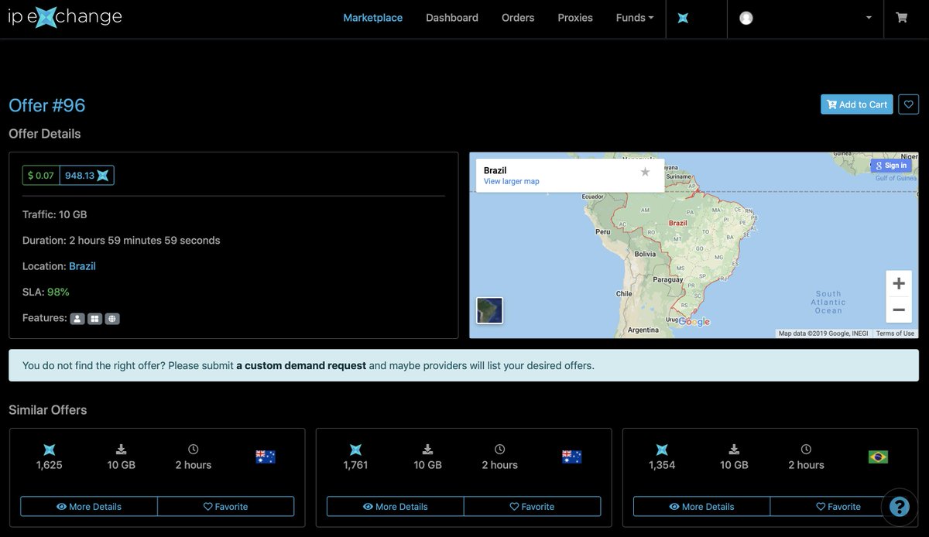Viewport: 929px width, 537px height.
Task: Sign in to Google on the map
Action: 892,166
